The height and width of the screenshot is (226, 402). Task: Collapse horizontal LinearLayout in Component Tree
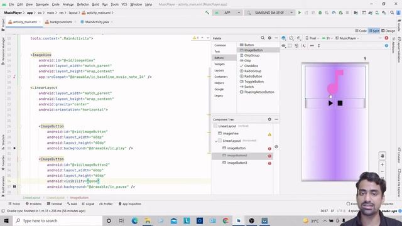pos(215,141)
